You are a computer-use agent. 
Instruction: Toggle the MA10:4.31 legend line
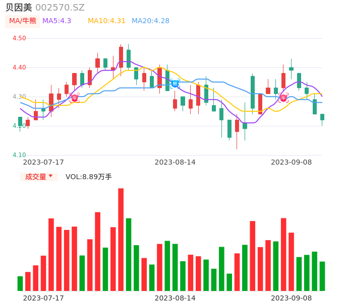[x=106, y=21]
